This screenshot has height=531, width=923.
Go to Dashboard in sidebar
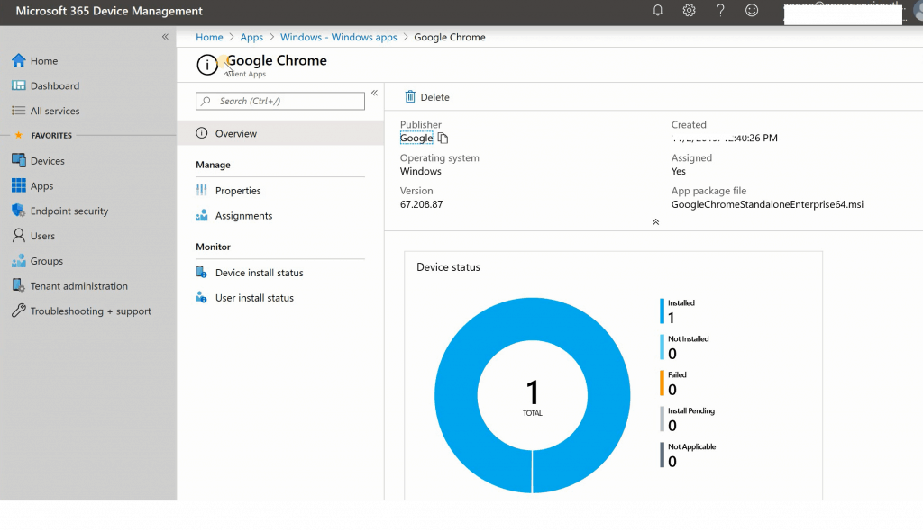pos(55,85)
